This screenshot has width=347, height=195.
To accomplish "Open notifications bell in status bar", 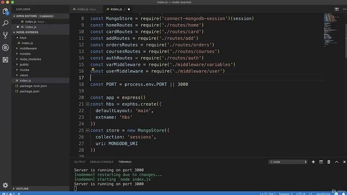I will click(x=343, y=194).
